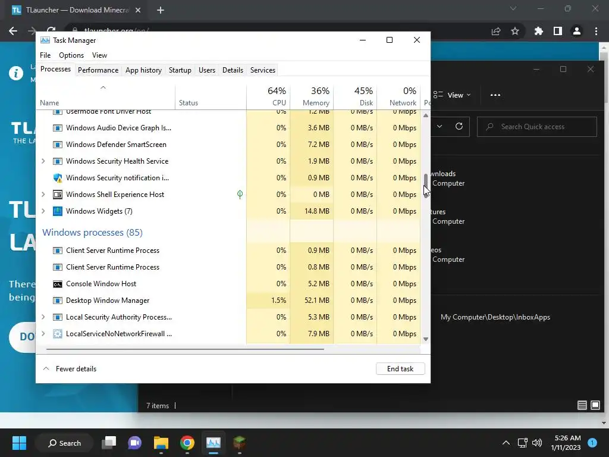Sort processes by Disk column
Image resolution: width=609 pixels, height=457 pixels.
coord(355,96)
